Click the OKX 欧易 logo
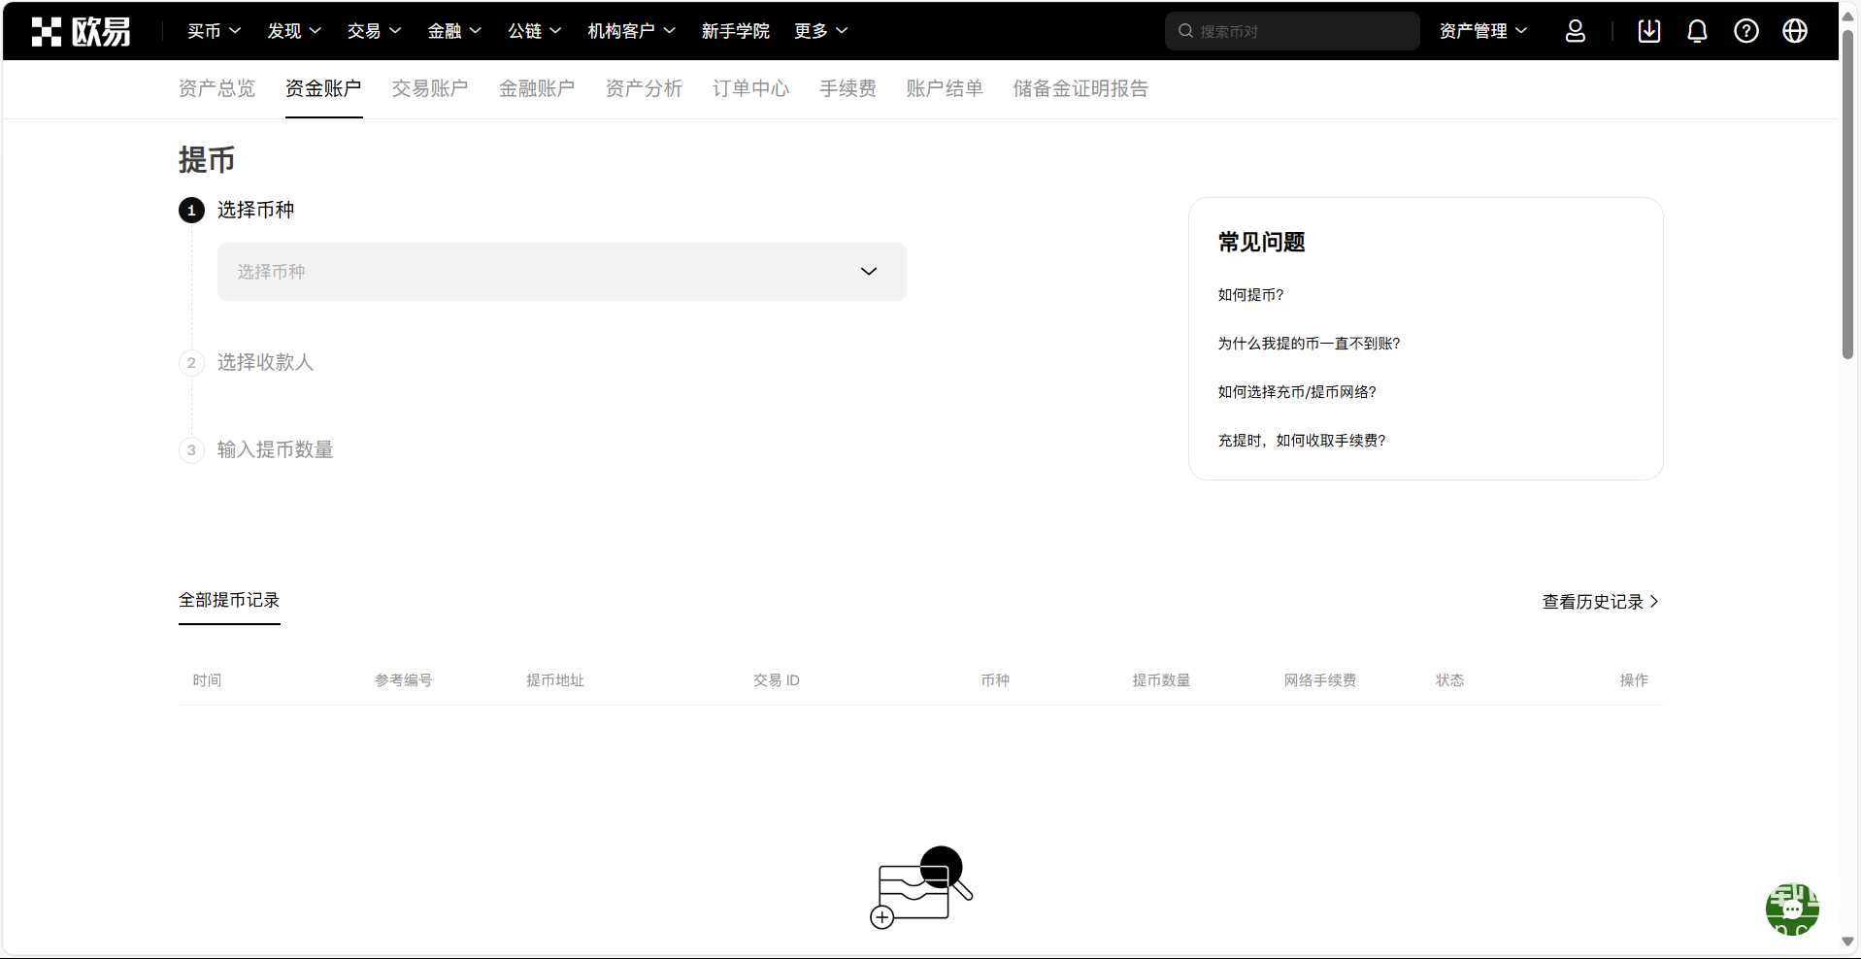 [81, 31]
